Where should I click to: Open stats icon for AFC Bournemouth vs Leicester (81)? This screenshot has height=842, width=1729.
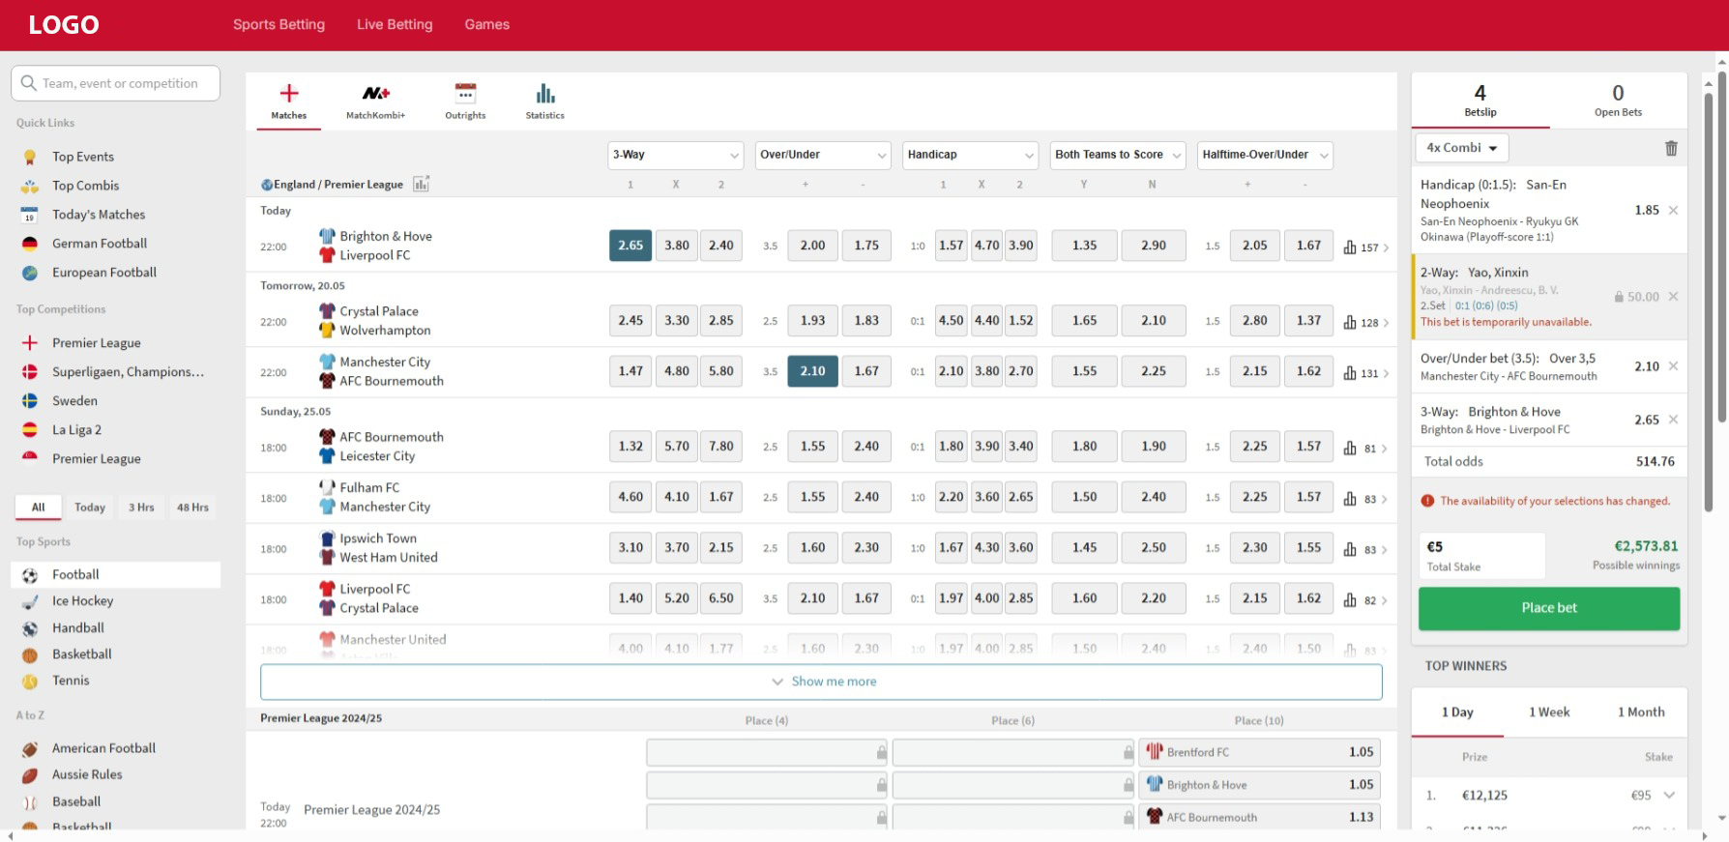pos(1350,448)
